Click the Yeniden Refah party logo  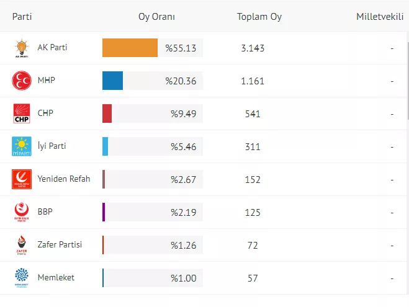coord(22,179)
